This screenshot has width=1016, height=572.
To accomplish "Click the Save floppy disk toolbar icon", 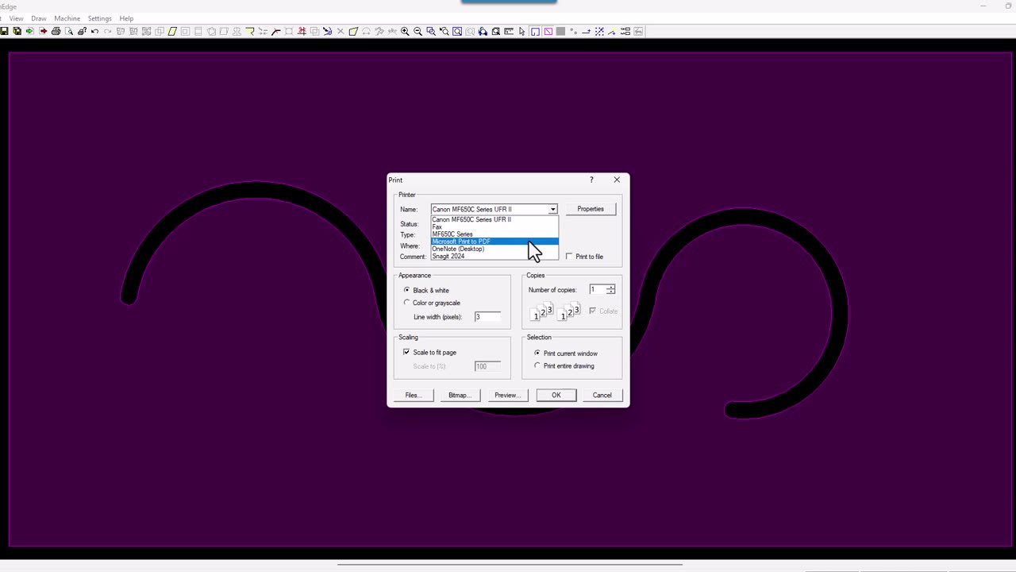I will [4, 31].
